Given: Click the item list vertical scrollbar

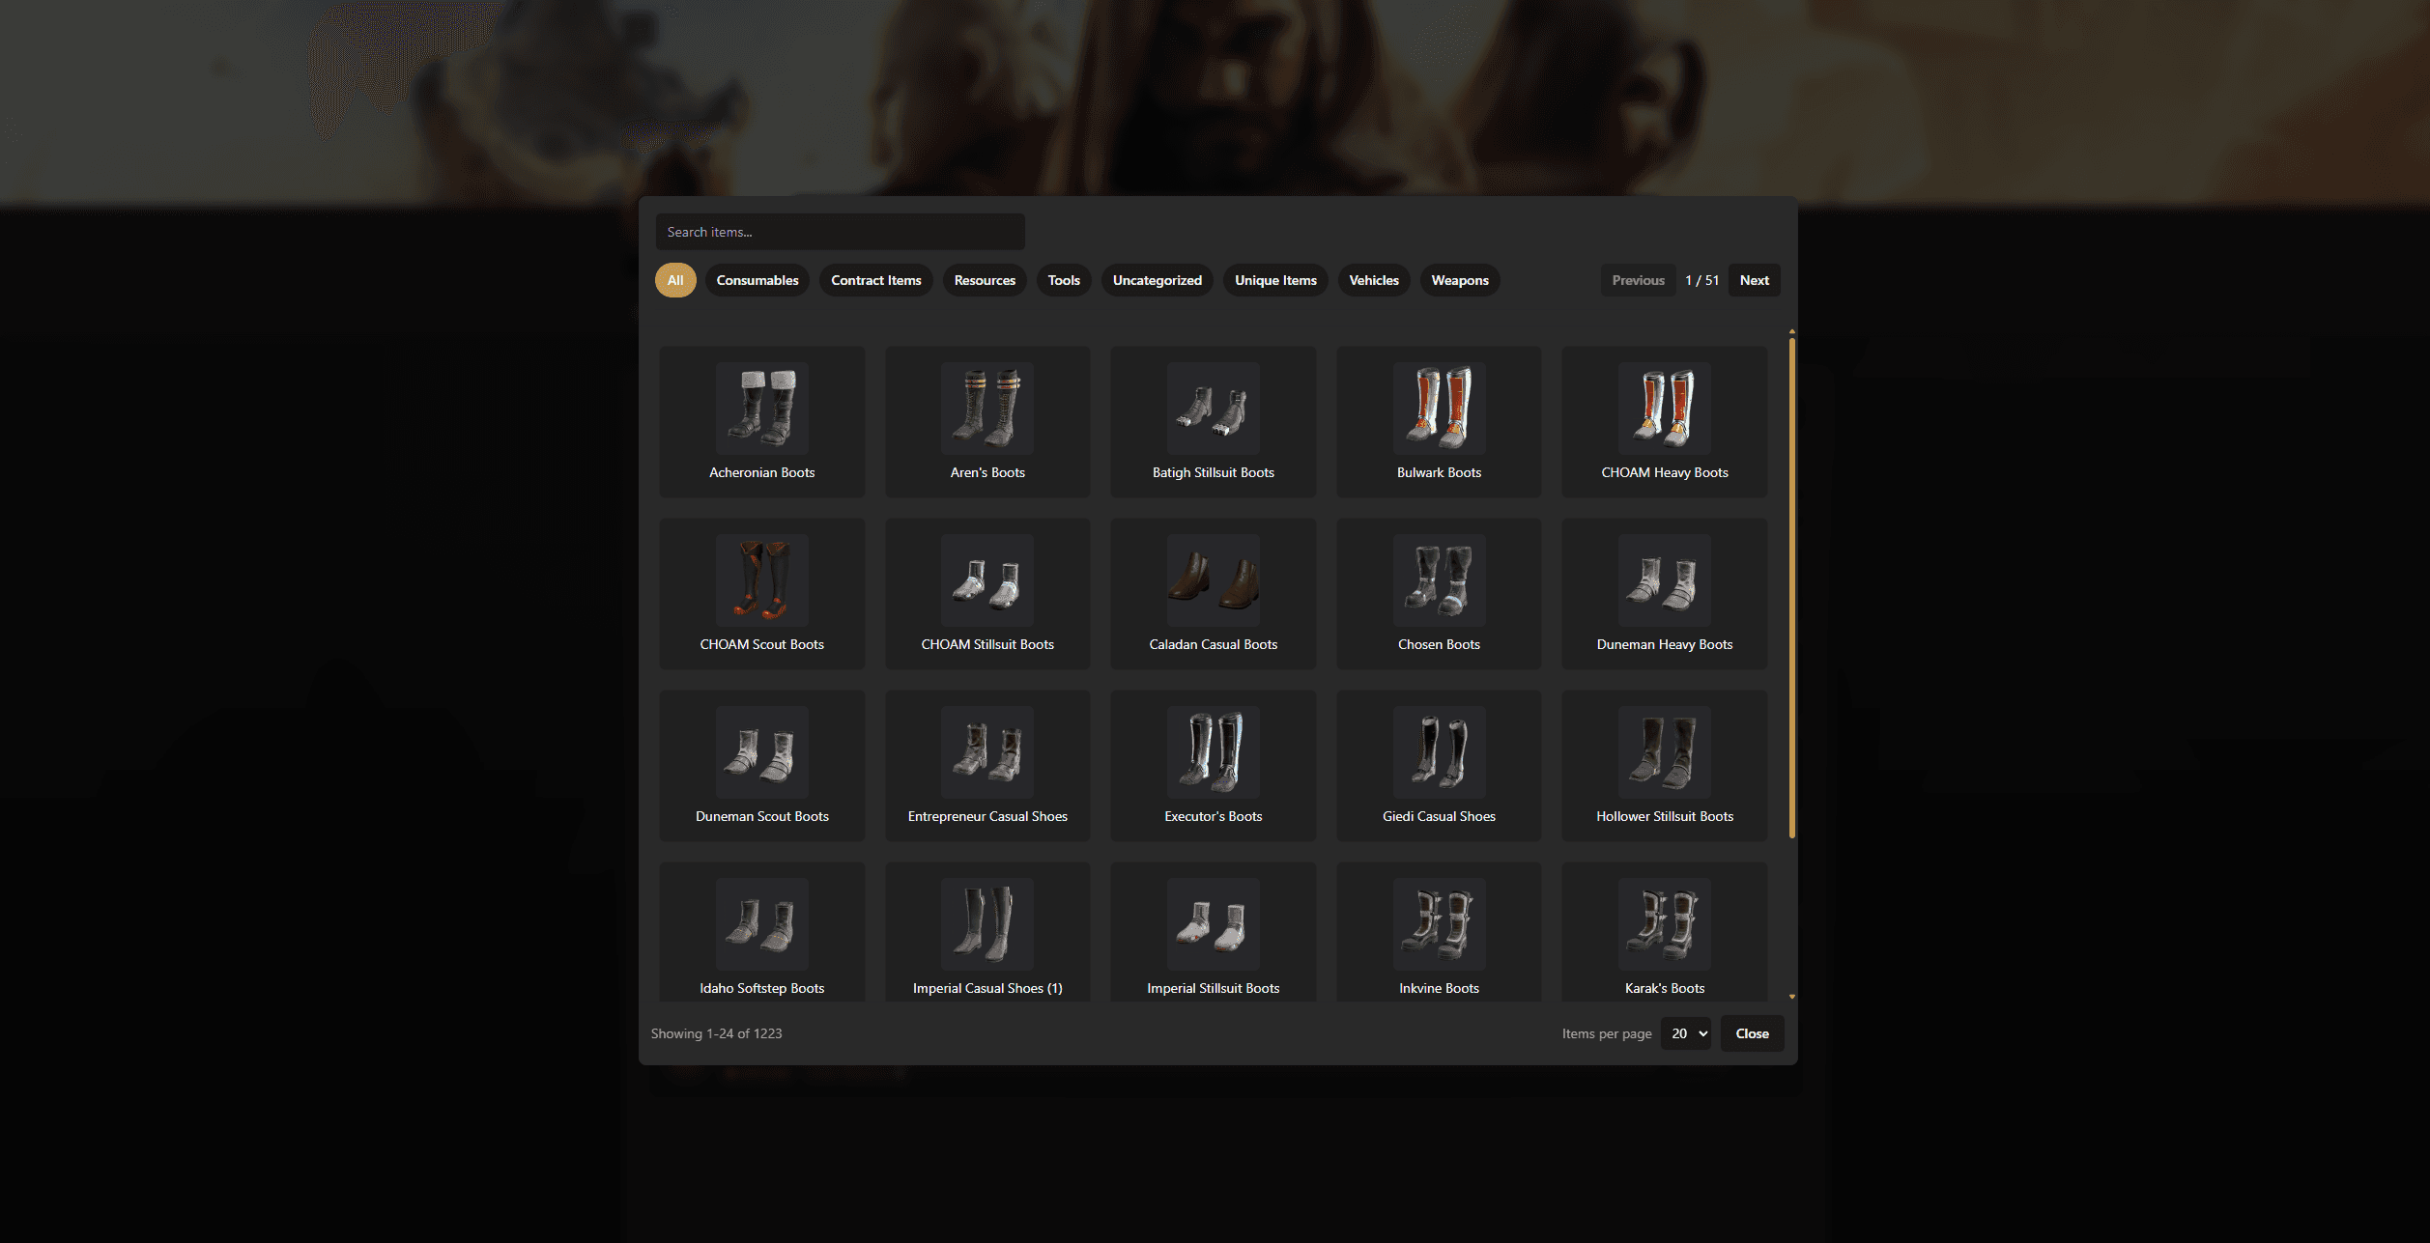Looking at the screenshot, I should click(1792, 589).
